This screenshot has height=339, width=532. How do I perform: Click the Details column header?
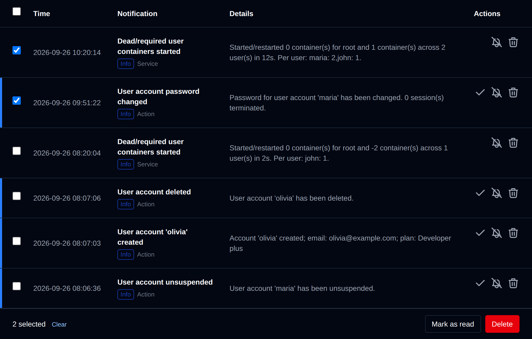[x=241, y=13]
